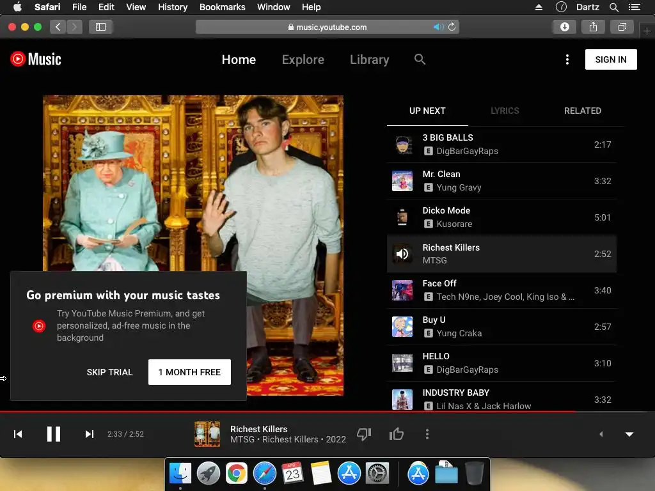This screenshot has height=491, width=655.
Task: Open System Preferences from the Dock
Action: [377, 473]
